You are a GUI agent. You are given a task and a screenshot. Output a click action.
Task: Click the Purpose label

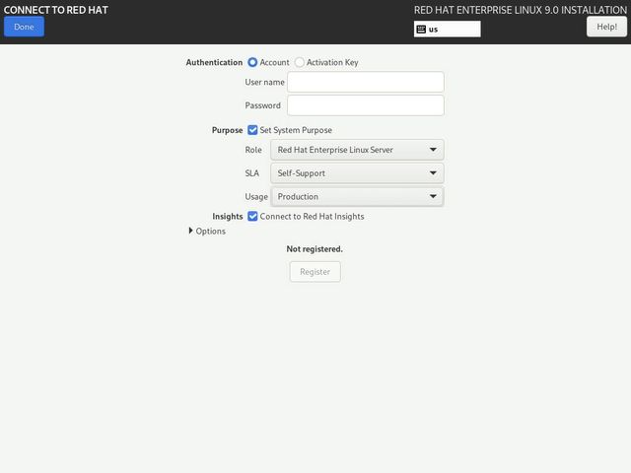point(228,130)
